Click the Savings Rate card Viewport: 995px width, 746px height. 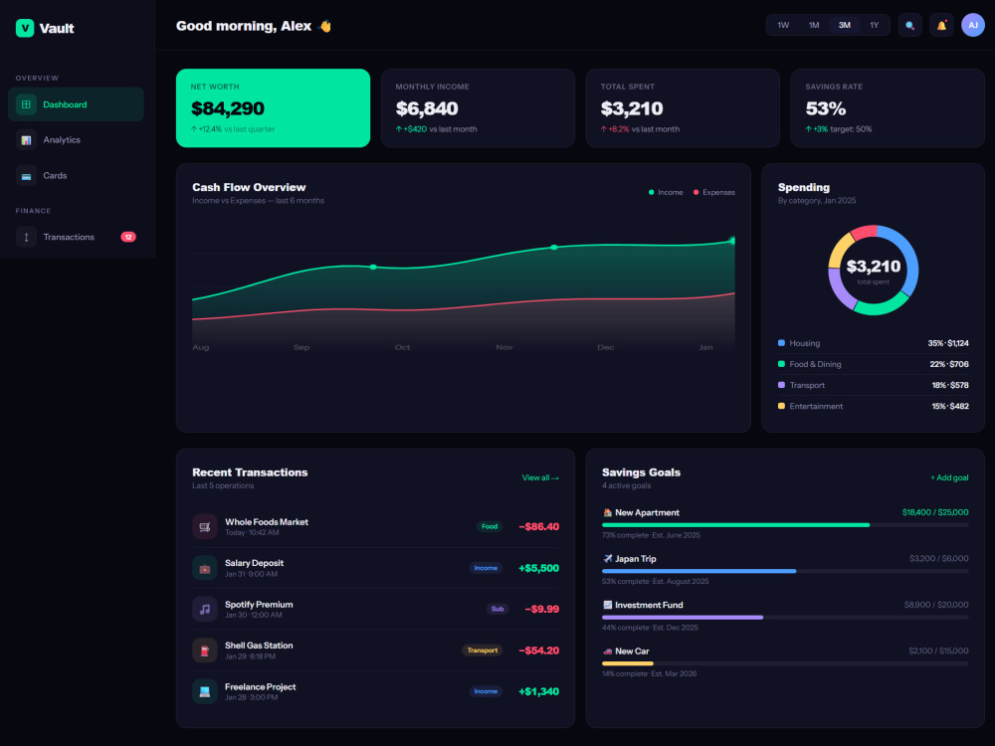point(888,108)
